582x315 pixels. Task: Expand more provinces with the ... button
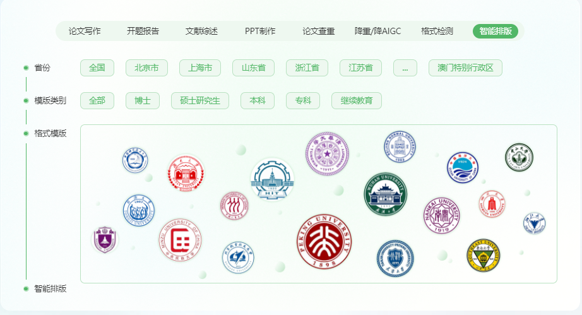(405, 68)
